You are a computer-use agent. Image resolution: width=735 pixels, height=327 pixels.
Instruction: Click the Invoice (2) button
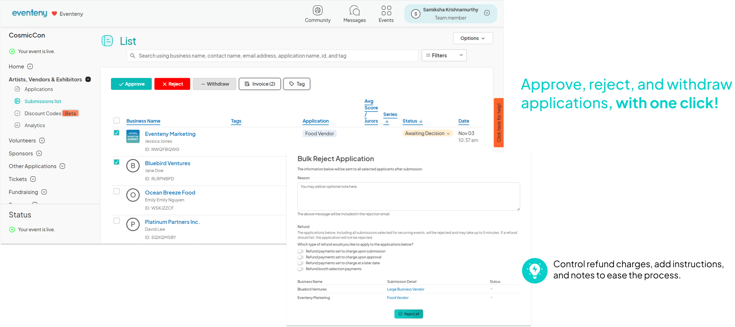coord(260,84)
